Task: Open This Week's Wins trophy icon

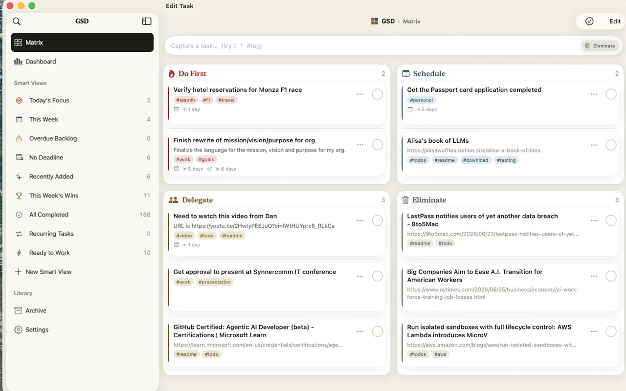Action: click(x=19, y=195)
